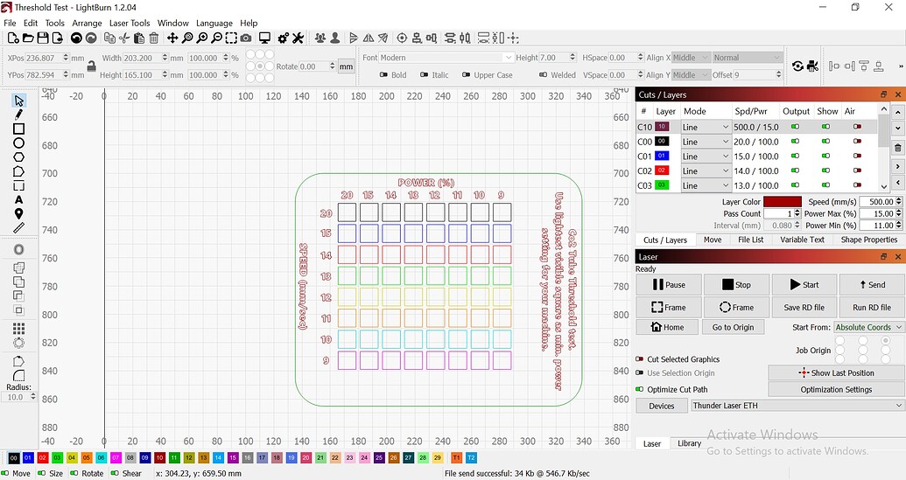
Task: Select the Measure ruler tool
Action: (18, 227)
